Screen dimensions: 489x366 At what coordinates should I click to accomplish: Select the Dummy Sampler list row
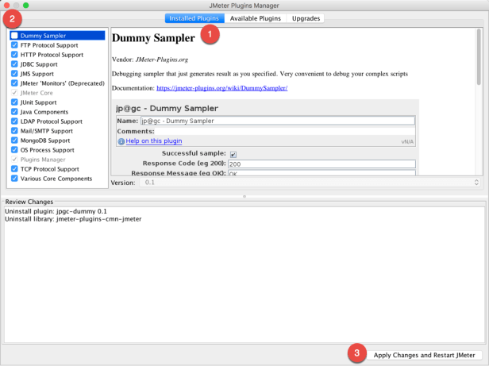[57, 36]
